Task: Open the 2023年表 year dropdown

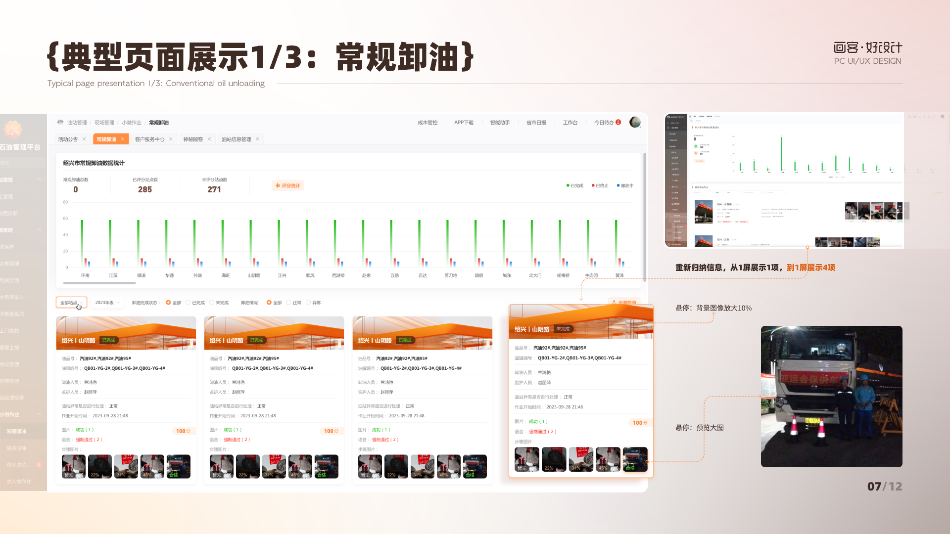Action: pyautogui.click(x=107, y=303)
